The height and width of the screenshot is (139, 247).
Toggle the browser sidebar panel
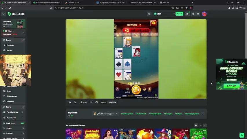click(229, 8)
